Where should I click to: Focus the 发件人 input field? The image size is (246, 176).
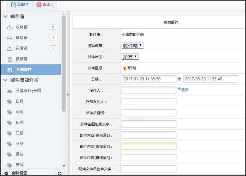(149, 90)
